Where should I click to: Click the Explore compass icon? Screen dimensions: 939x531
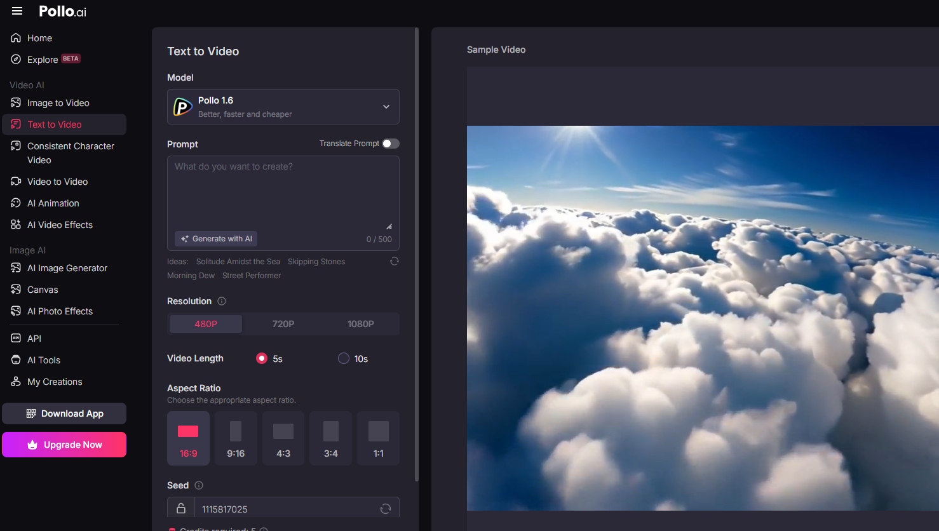pos(16,59)
